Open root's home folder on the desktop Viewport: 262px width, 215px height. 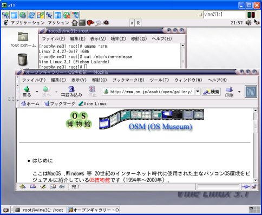click(x=23, y=37)
